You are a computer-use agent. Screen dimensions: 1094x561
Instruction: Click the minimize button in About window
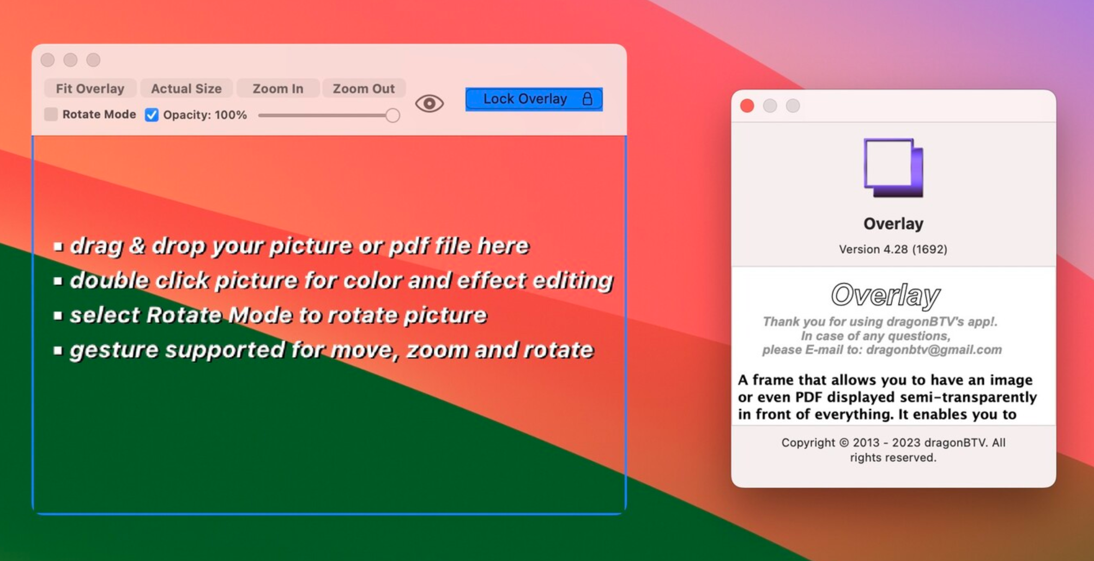coord(770,106)
